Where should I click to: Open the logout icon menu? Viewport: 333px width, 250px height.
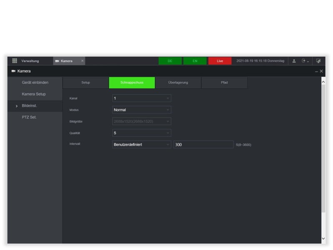tap(305, 61)
